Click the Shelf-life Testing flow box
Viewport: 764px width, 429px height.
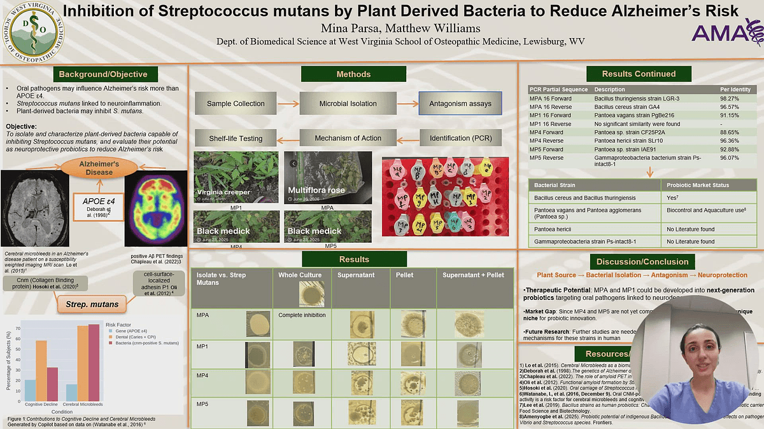(x=236, y=138)
